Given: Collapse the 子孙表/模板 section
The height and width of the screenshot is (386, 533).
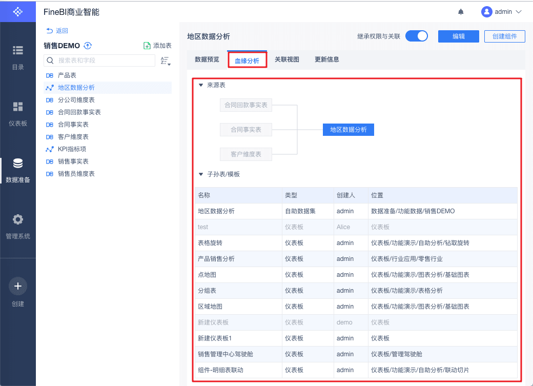Looking at the screenshot, I should point(201,174).
